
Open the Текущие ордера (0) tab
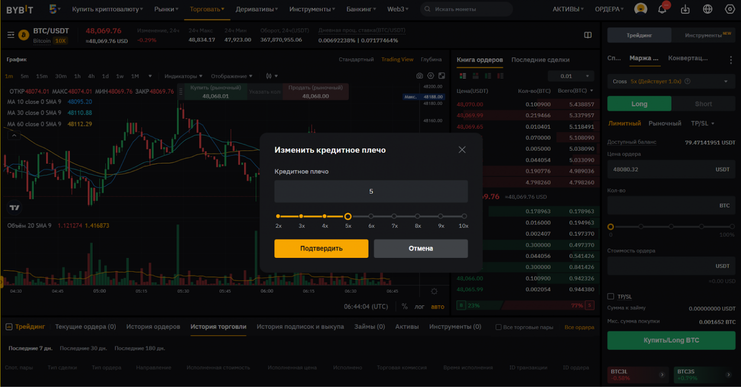coord(85,326)
